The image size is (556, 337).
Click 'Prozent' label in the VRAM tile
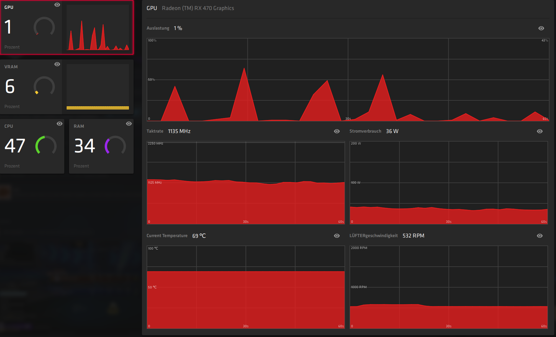click(12, 107)
